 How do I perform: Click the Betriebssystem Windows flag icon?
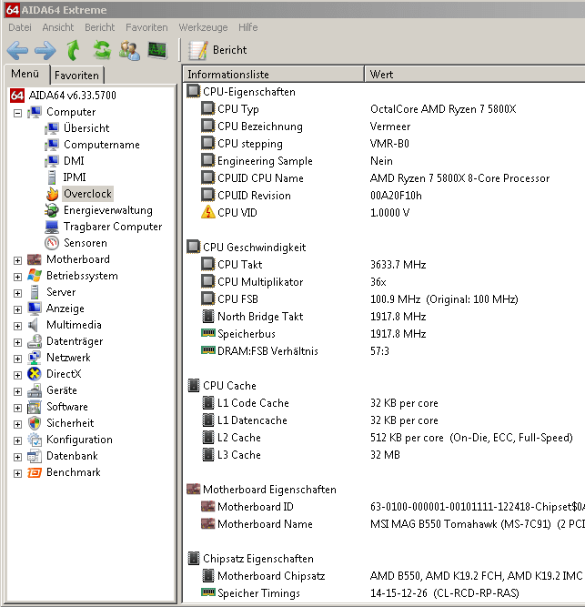(35, 276)
